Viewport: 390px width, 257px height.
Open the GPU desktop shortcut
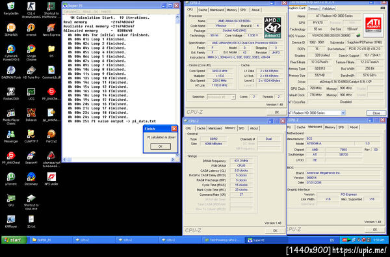coord(11,200)
